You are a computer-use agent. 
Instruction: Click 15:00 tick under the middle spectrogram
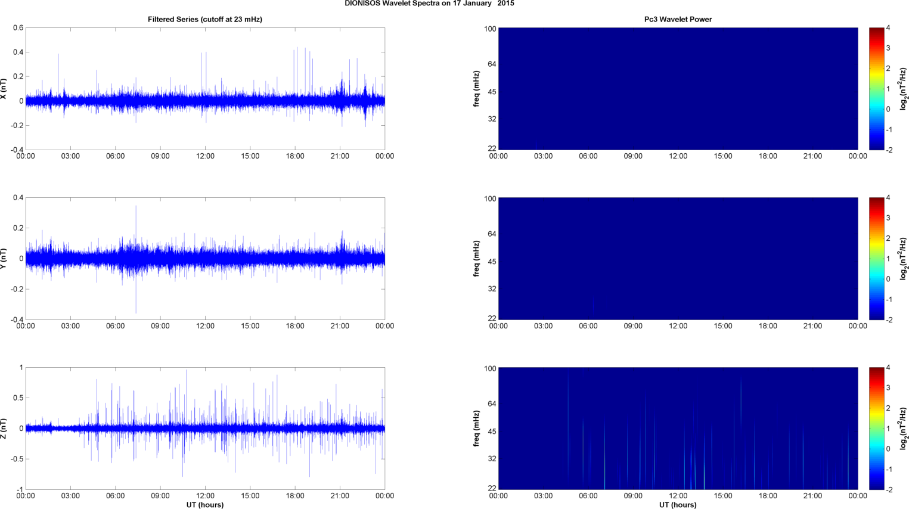tap(723, 326)
